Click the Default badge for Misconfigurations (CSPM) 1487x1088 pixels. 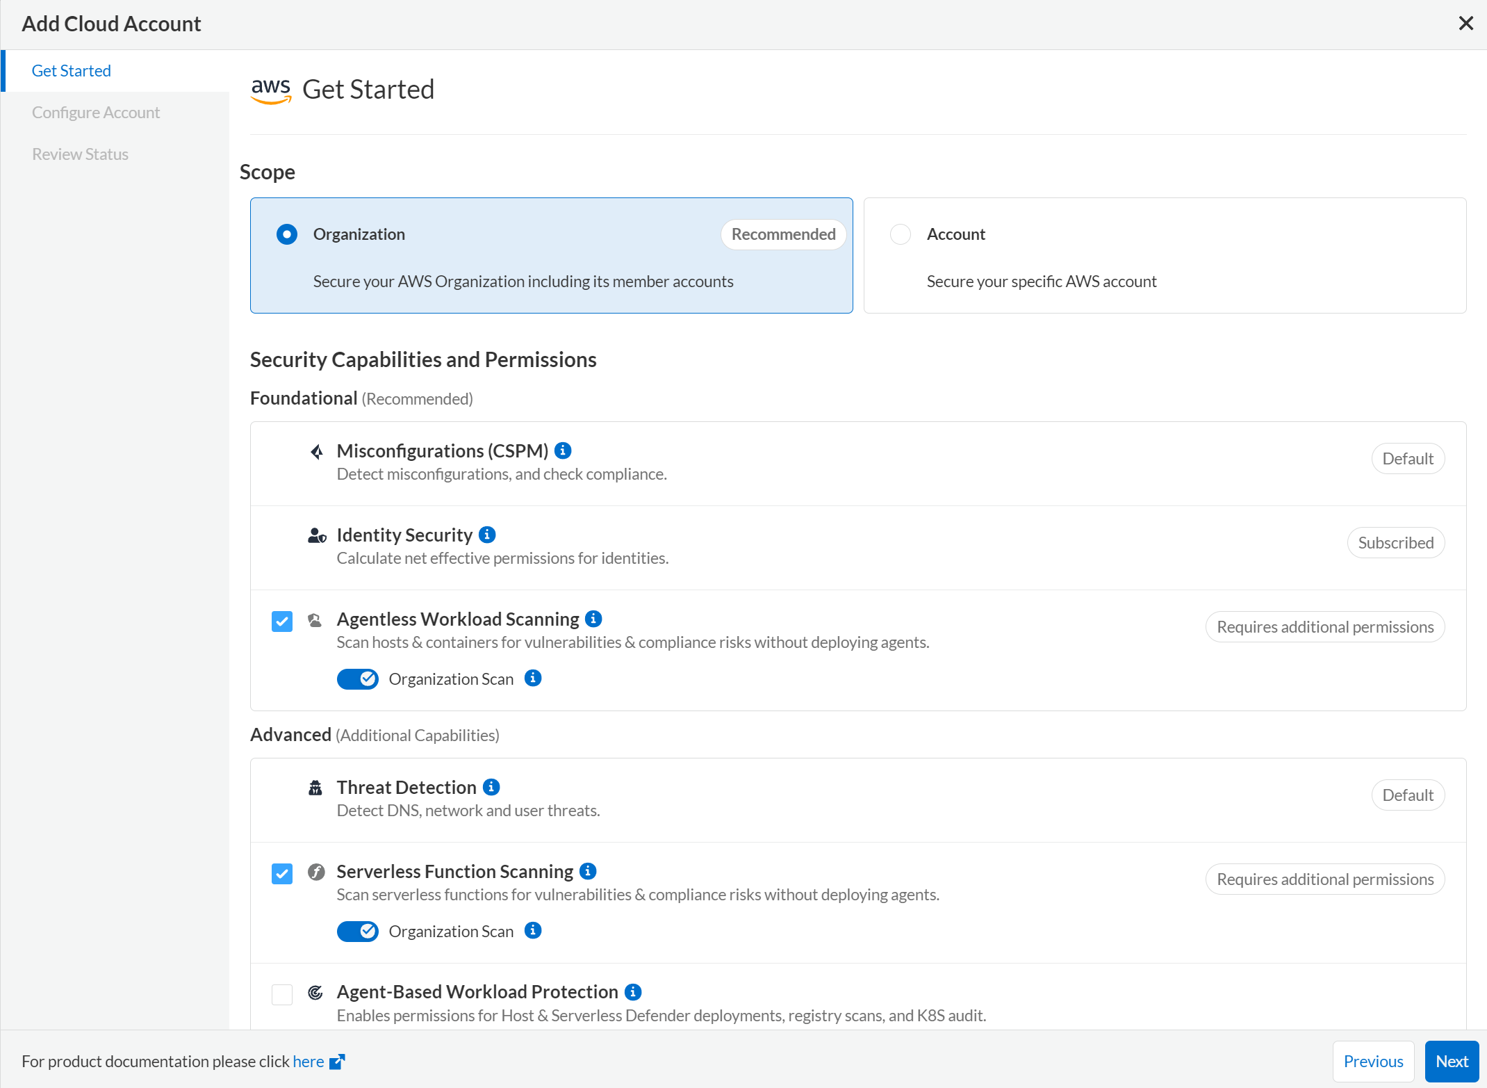click(x=1408, y=459)
